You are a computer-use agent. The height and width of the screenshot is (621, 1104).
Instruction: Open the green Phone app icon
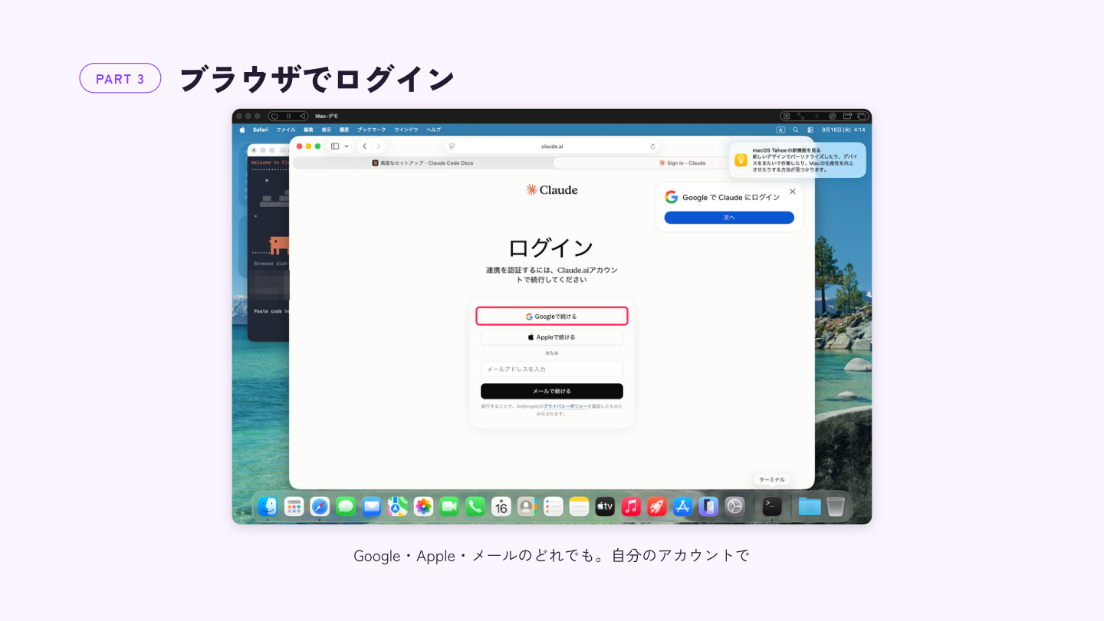[x=475, y=506]
